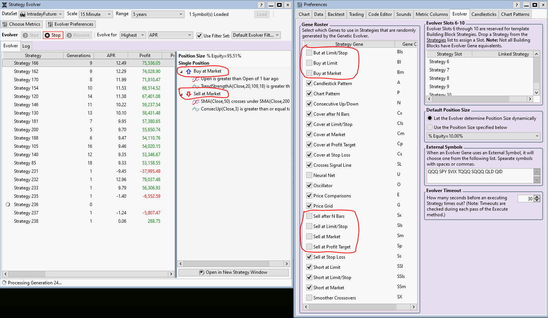Image resolution: width=548 pixels, height=318 pixels.
Task: Click the SMA crosses under condition icon
Action: 196,102
